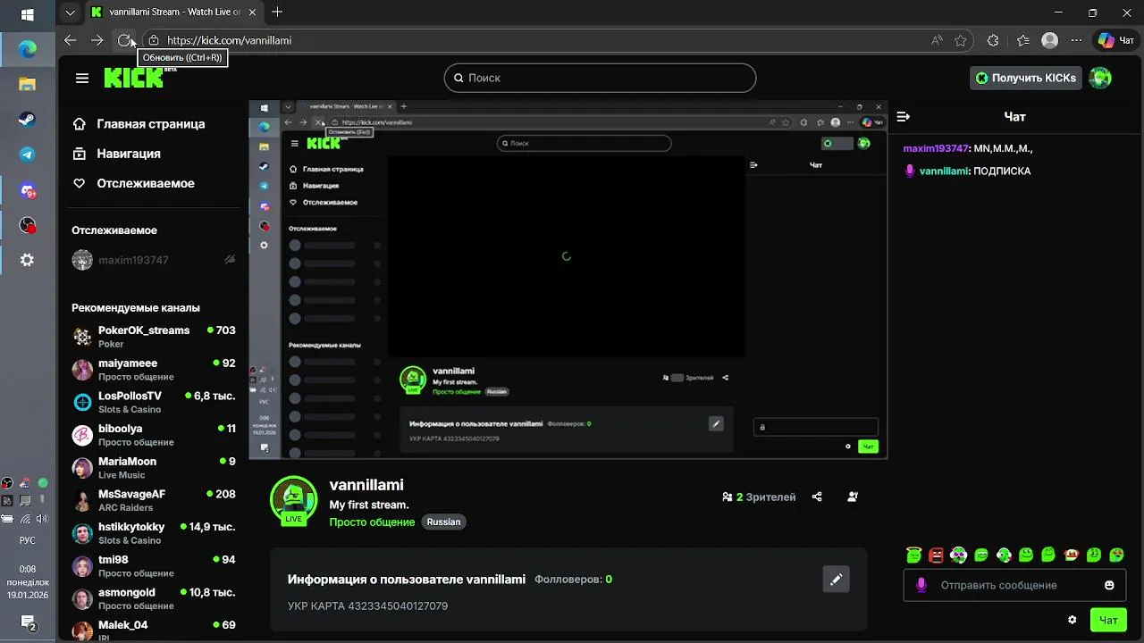This screenshot has width=1144, height=643.
Task: Click the share stream icon
Action: 817,497
